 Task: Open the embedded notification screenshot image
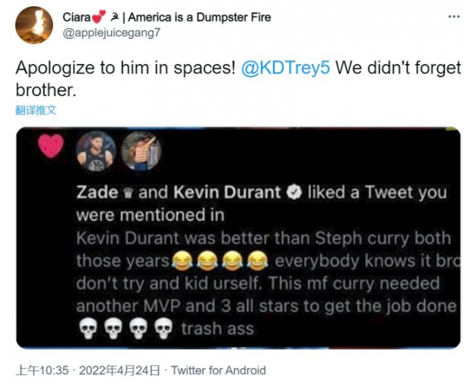pos(238,238)
